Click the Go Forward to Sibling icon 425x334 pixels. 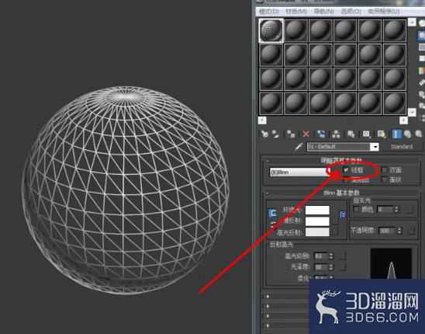point(419,134)
